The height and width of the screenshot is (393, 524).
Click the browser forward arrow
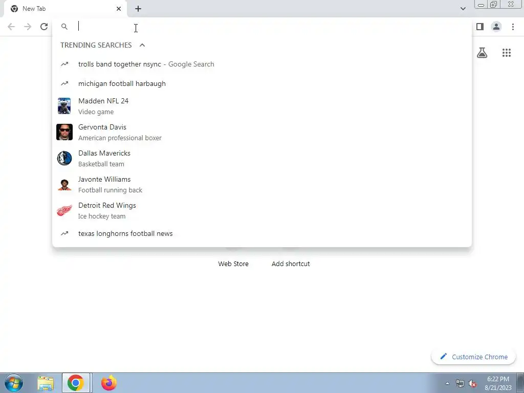[x=28, y=27]
